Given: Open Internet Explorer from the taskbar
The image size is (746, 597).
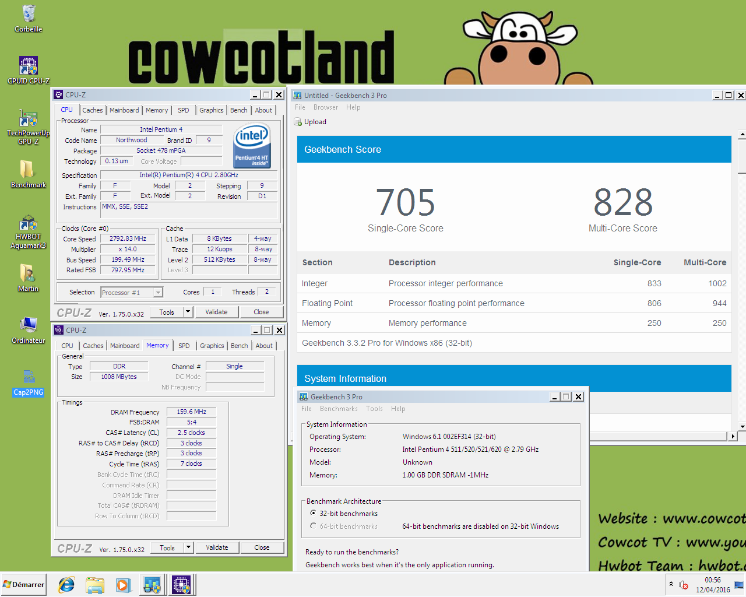Looking at the screenshot, I should [66, 584].
